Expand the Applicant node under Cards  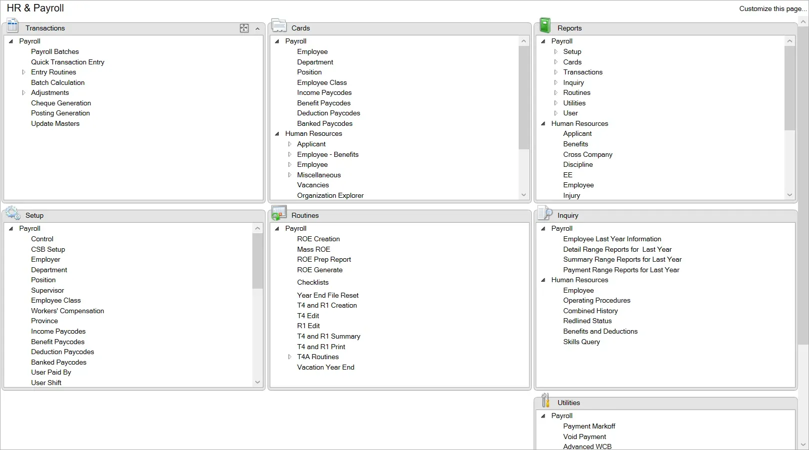coord(289,144)
